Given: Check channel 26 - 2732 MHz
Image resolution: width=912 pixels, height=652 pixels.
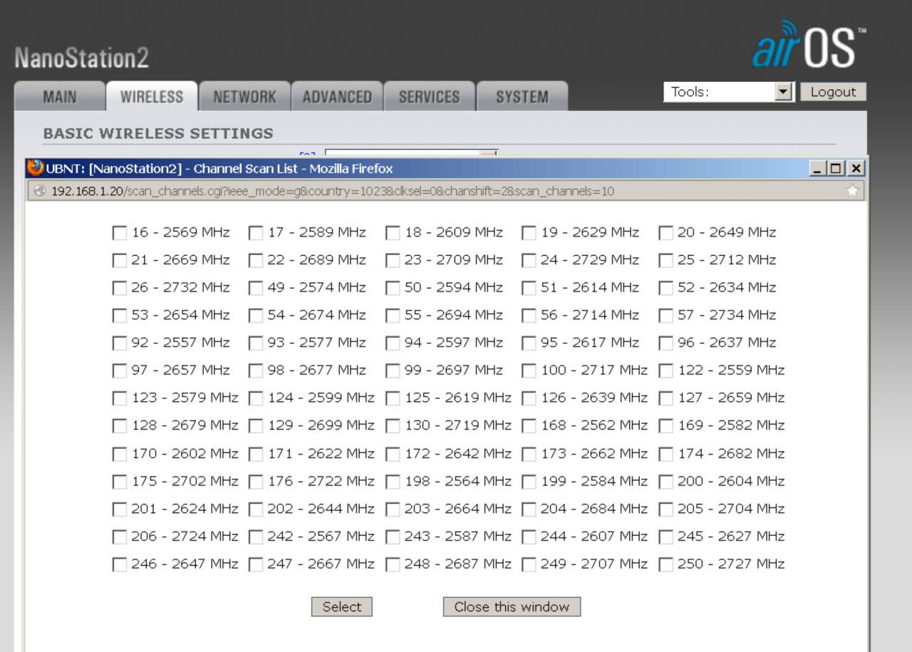Looking at the screenshot, I should point(120,289).
